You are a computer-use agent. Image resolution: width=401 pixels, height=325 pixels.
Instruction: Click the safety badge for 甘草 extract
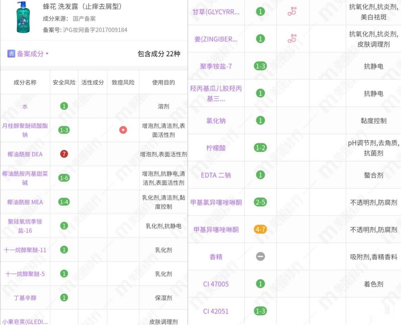(260, 12)
